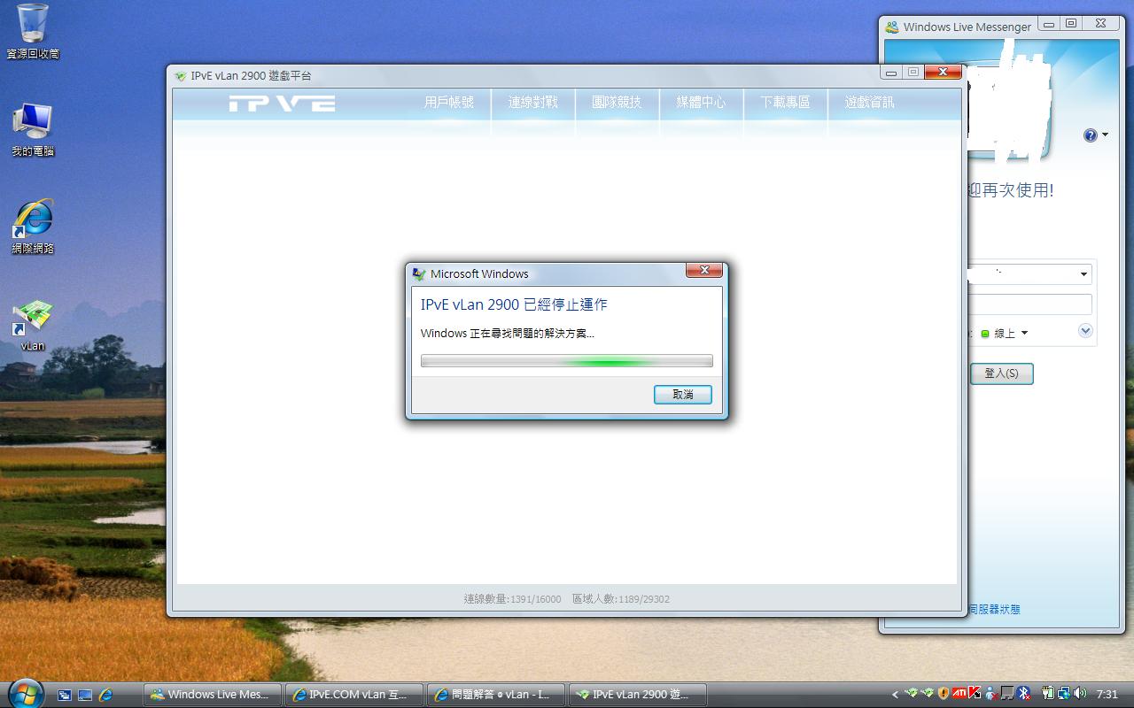Click the 區域人數:1189/29302 status text
Image resolution: width=1134 pixels, height=708 pixels.
click(621, 599)
